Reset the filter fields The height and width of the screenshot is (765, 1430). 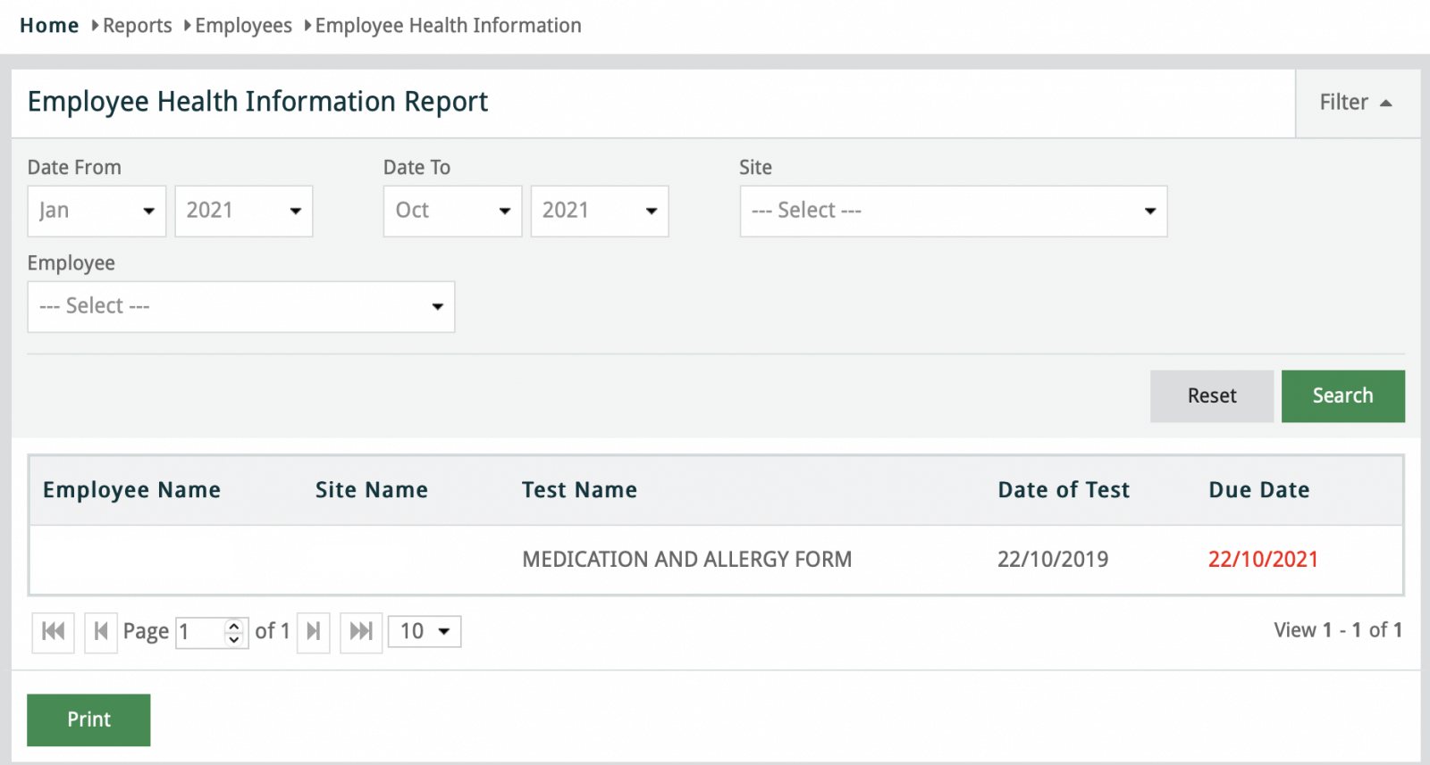point(1211,395)
